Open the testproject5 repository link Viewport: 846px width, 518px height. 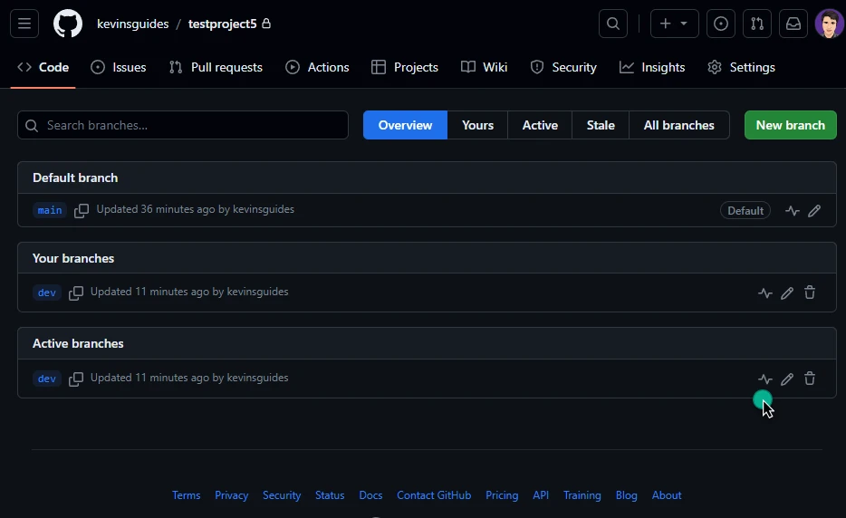click(222, 24)
